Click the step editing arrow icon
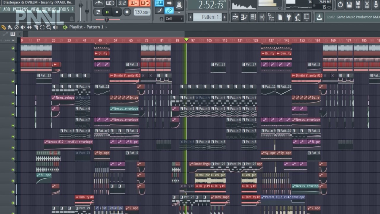Image resolution: width=380 pixels, height=214 pixels. pos(169,3)
